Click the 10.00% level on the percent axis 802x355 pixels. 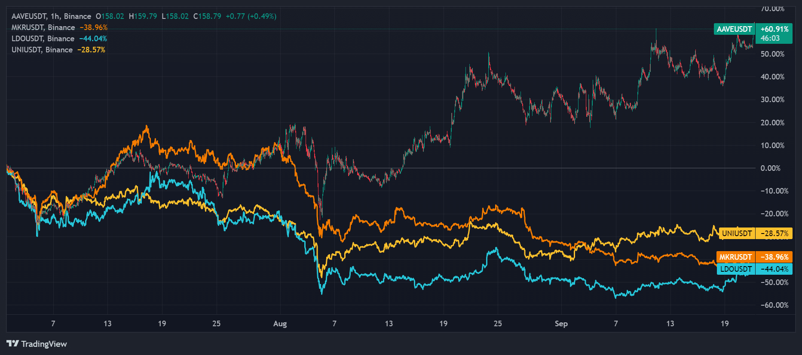[x=772, y=146]
